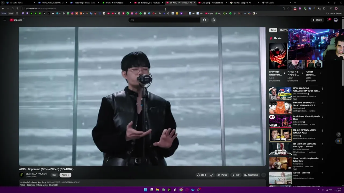The width and height of the screenshot is (344, 193).
Task: Reload the page with browser refresh icon
Action: (12, 8)
